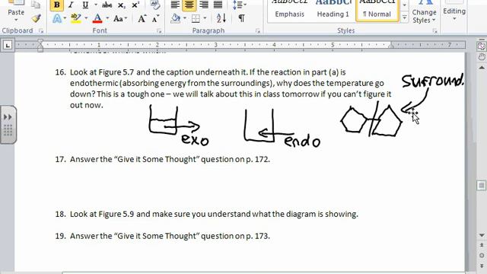Shrink font size
The height and width of the screenshot is (274, 487).
click(x=155, y=18)
